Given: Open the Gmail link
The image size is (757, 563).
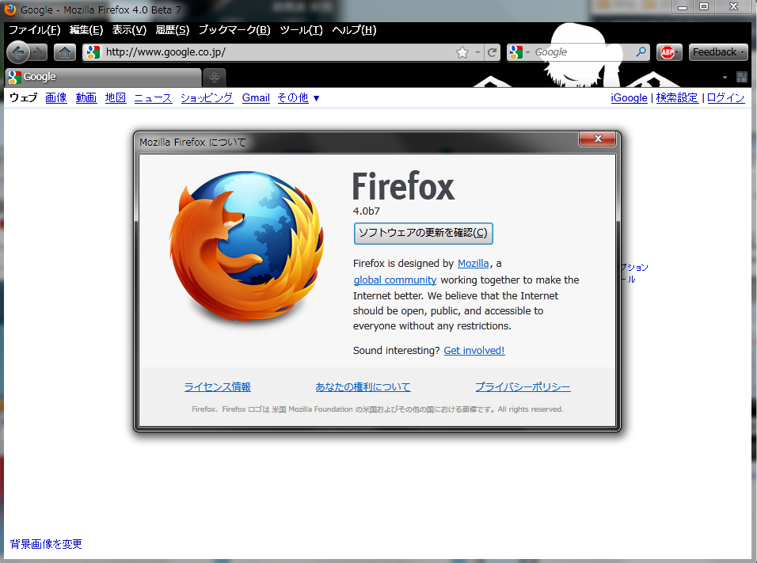Looking at the screenshot, I should point(256,98).
